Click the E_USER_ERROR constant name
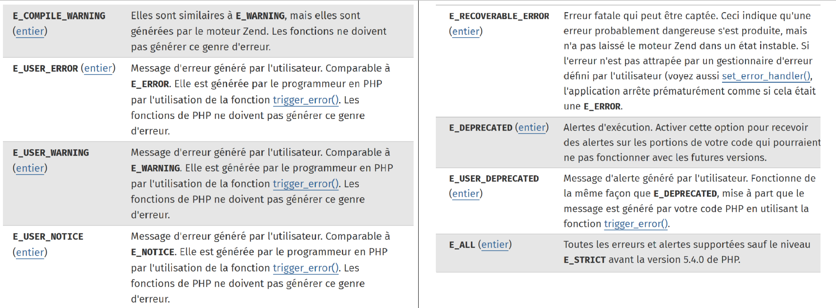The image size is (836, 308). (x=45, y=69)
